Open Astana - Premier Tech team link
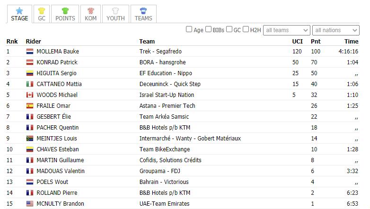370x209 pixels. (167, 105)
